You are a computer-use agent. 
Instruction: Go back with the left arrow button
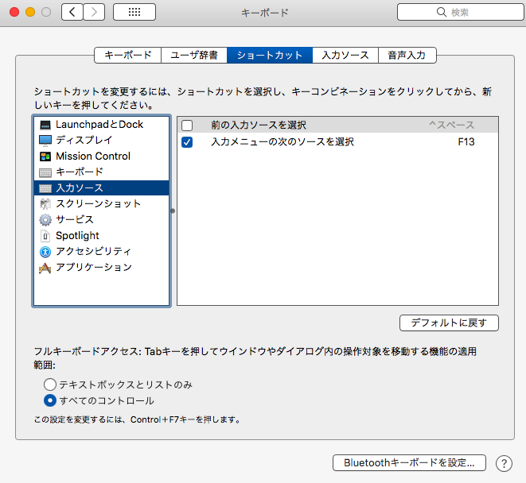pos(72,13)
